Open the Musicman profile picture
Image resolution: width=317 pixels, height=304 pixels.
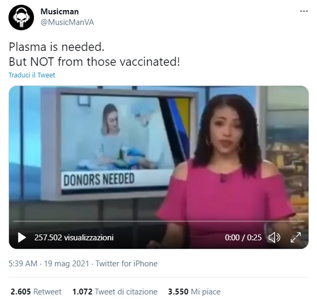point(21,18)
